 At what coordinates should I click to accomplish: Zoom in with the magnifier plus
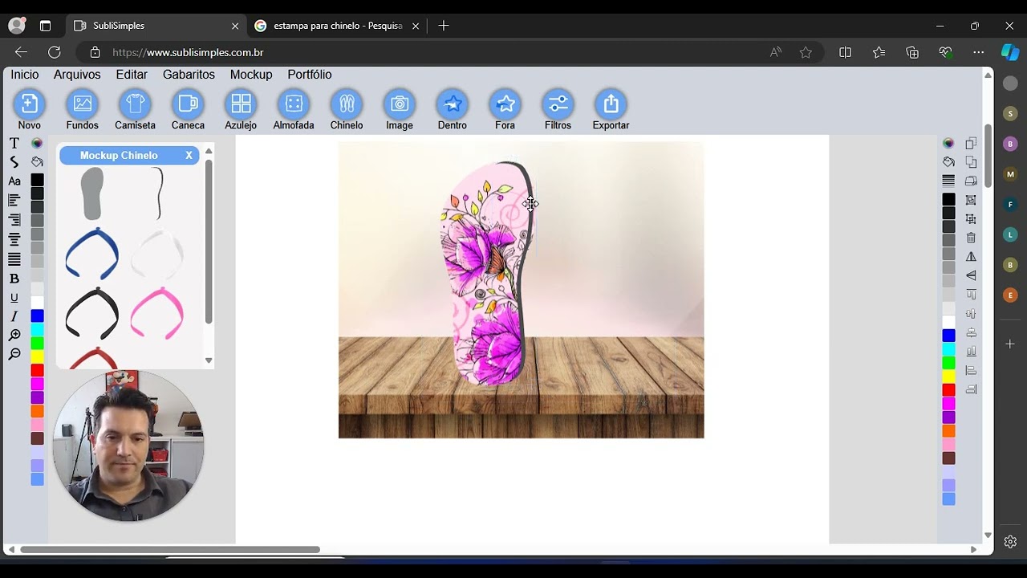pyautogui.click(x=14, y=336)
